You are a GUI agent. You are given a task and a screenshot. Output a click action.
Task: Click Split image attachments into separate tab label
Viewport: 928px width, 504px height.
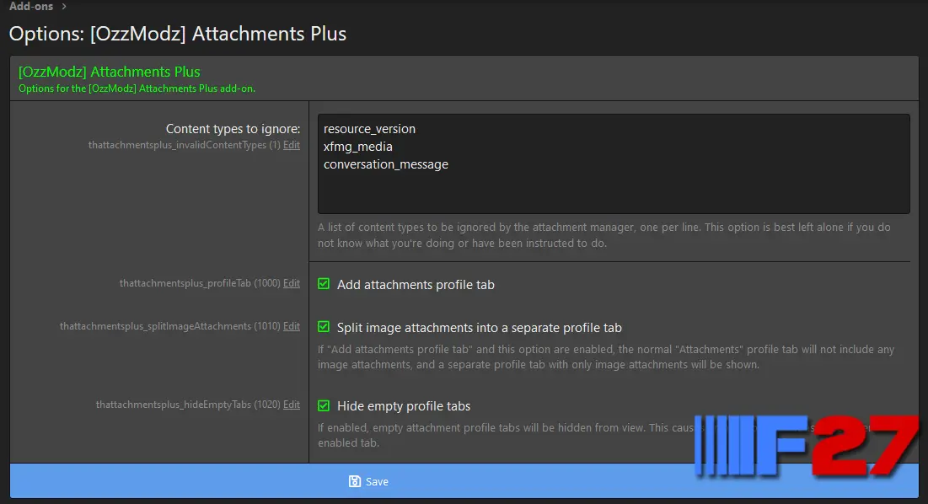pos(480,328)
